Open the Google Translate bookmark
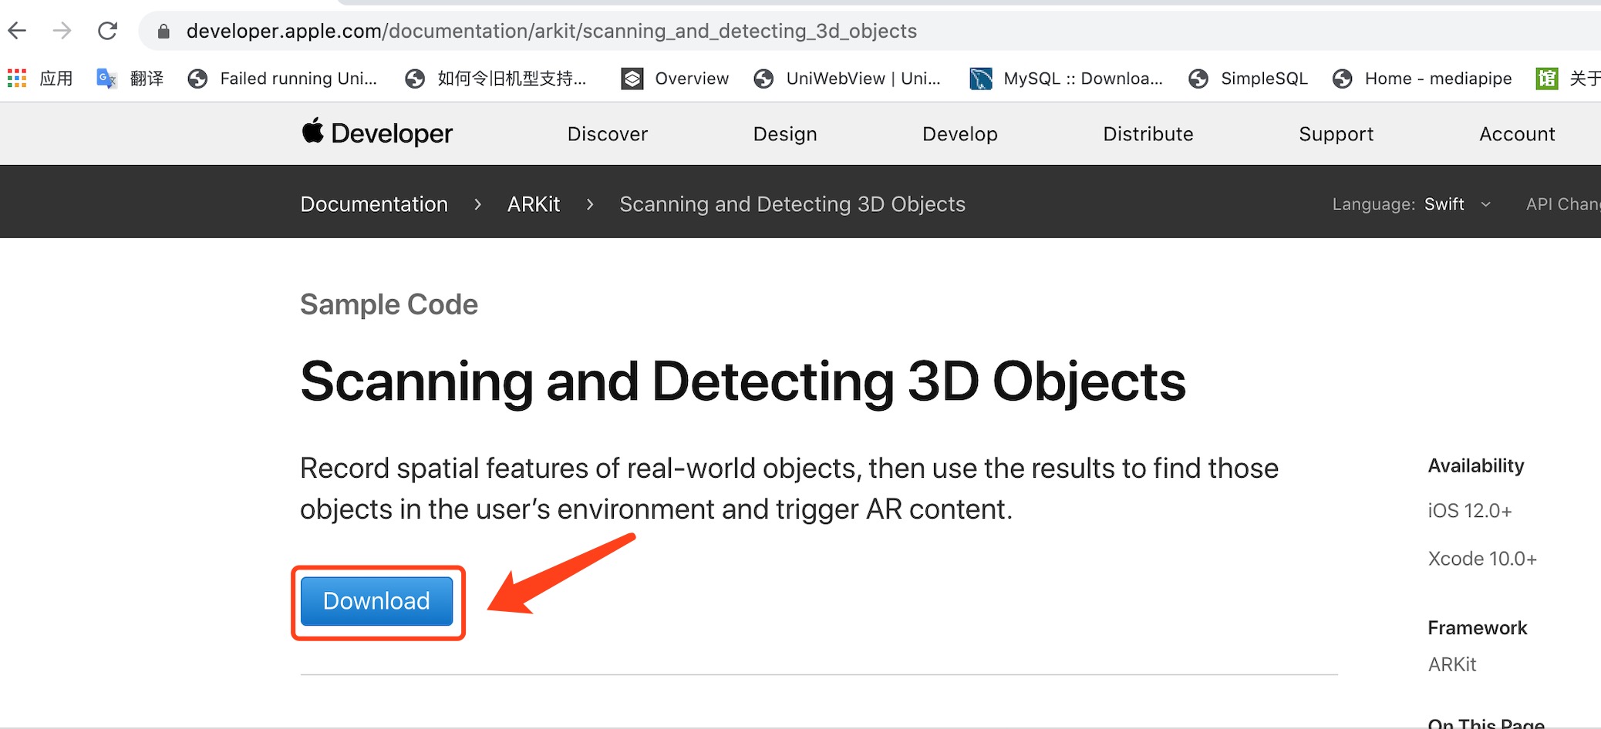The width and height of the screenshot is (1601, 729). (x=130, y=78)
